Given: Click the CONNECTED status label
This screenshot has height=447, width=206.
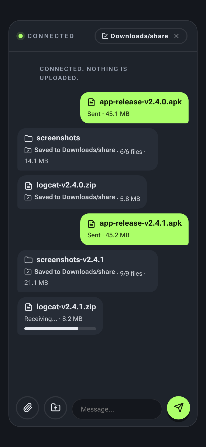Looking at the screenshot, I should [x=51, y=36].
